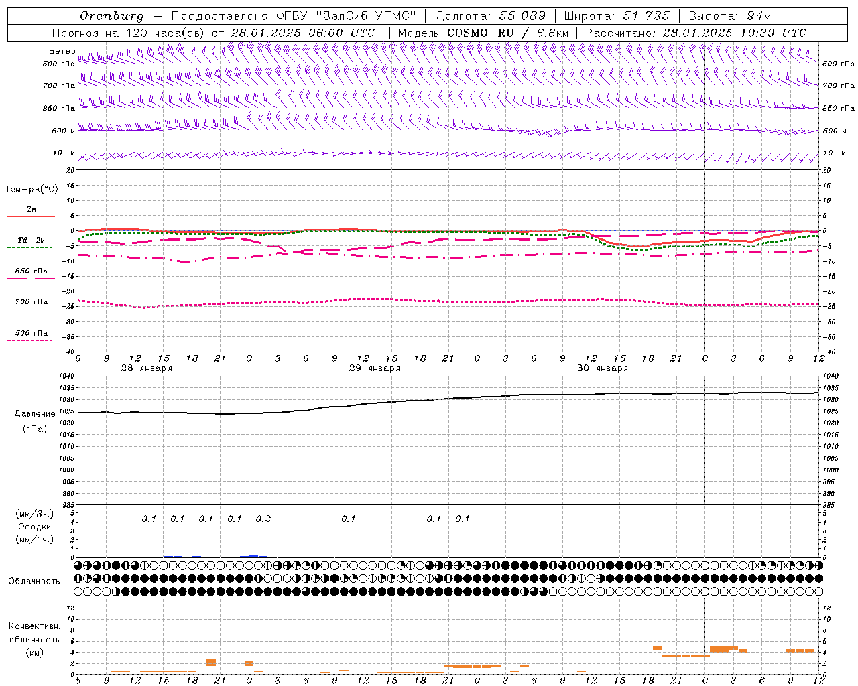
Task: Click the "30 января" date label
Action: tap(603, 368)
